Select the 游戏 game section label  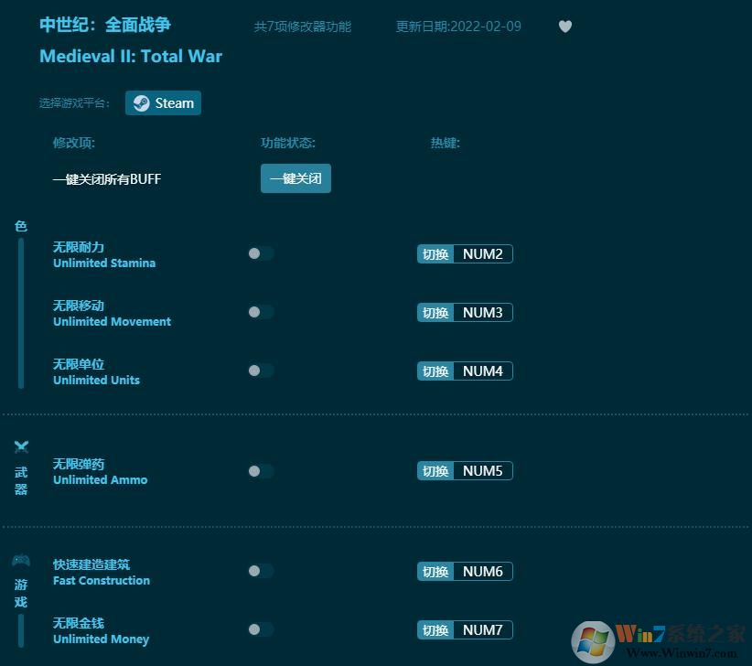[20, 593]
